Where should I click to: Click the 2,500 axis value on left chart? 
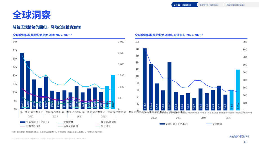(x=121, y=53)
